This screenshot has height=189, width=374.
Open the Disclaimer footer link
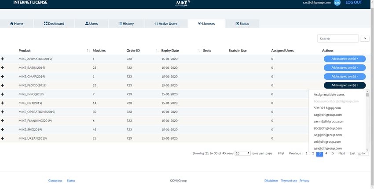coord(271,181)
